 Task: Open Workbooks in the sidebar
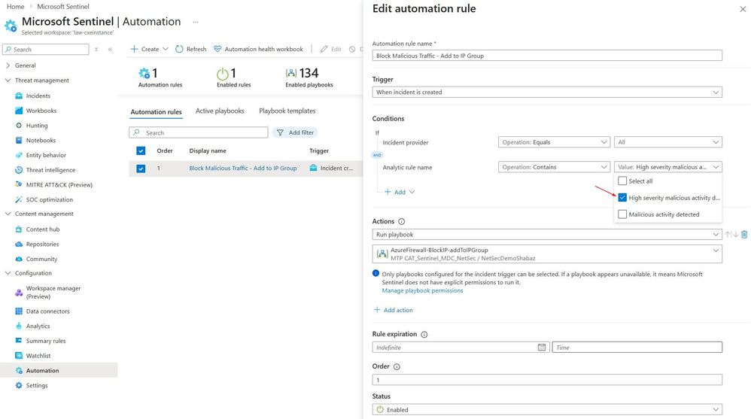[41, 111]
